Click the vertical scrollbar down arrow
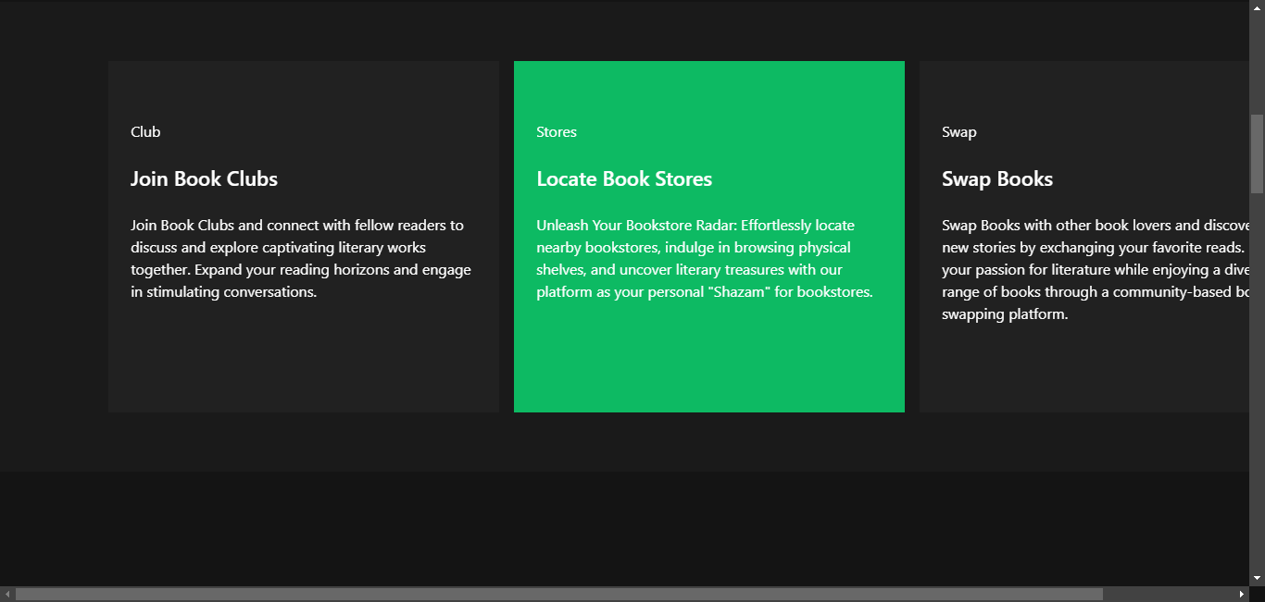Viewport: 1265px width, 602px height. pyautogui.click(x=1257, y=578)
